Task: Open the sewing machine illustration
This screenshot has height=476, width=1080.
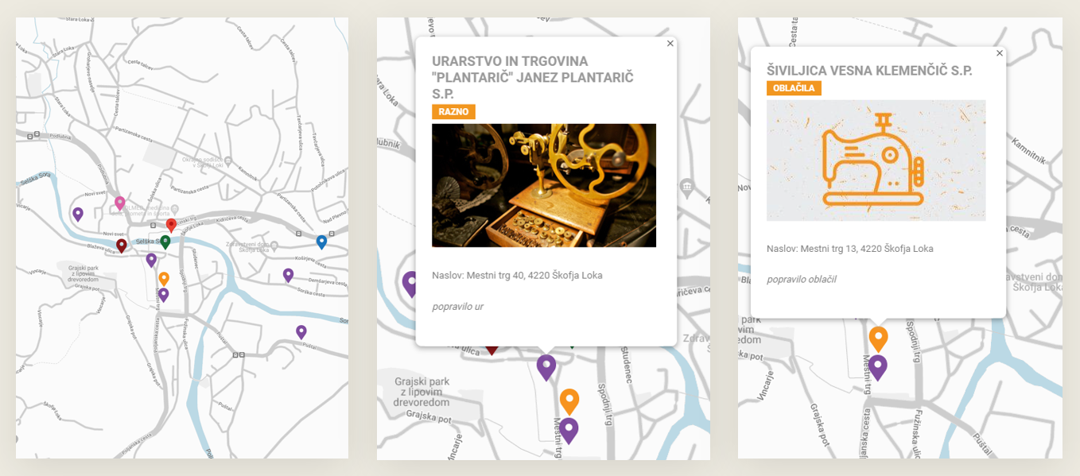Action: tap(876, 161)
